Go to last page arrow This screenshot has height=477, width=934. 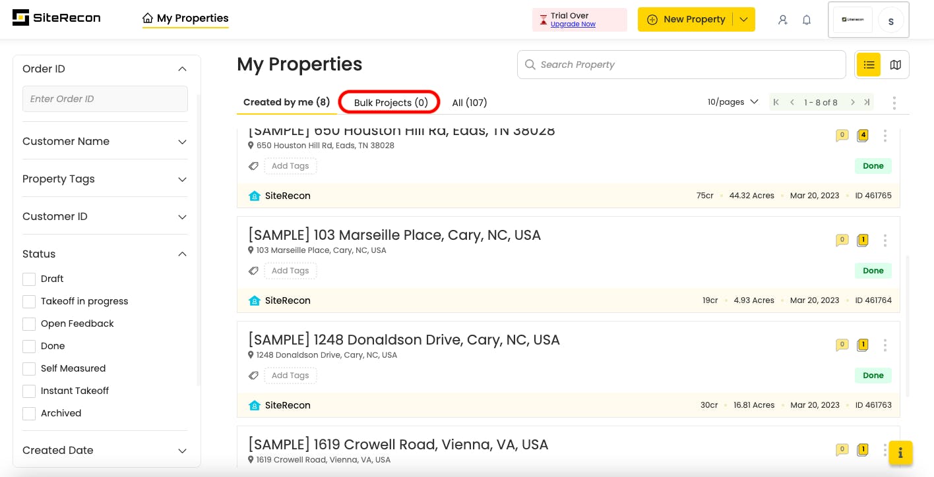point(867,102)
